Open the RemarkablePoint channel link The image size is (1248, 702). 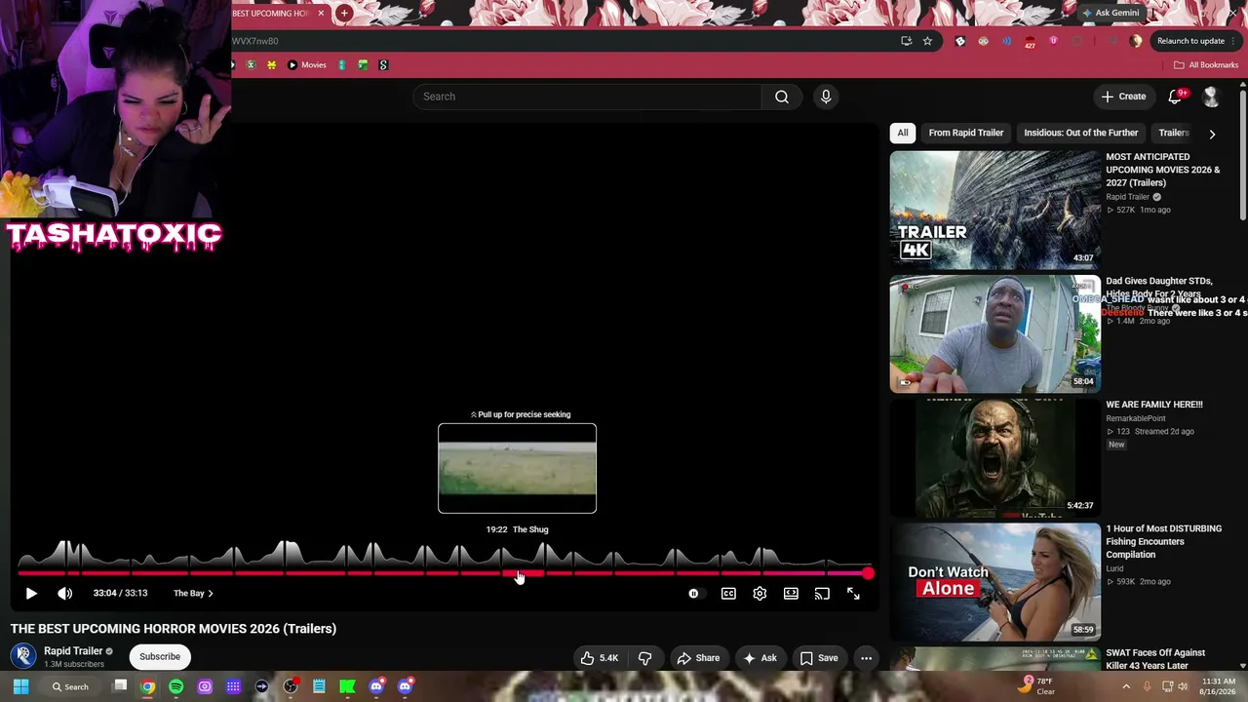[x=1136, y=418]
